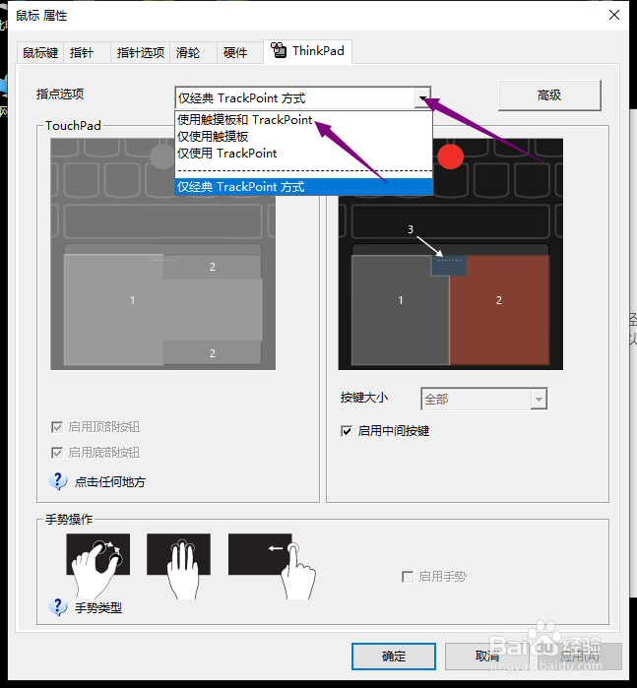Click zone 1 in TouchPad diagram
The width and height of the screenshot is (637, 688).
132,309
